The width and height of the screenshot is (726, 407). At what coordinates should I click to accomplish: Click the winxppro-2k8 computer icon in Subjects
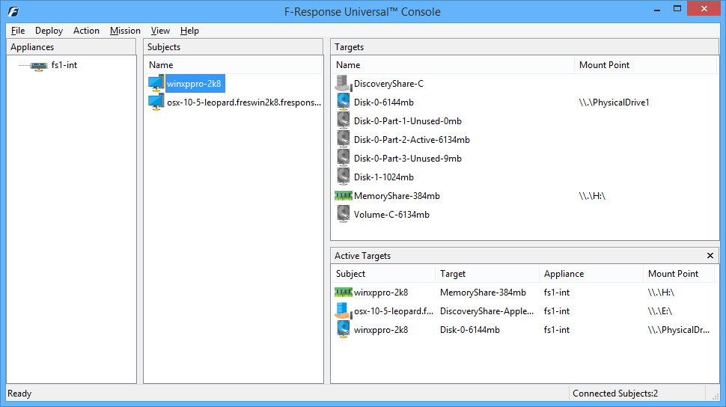click(156, 83)
